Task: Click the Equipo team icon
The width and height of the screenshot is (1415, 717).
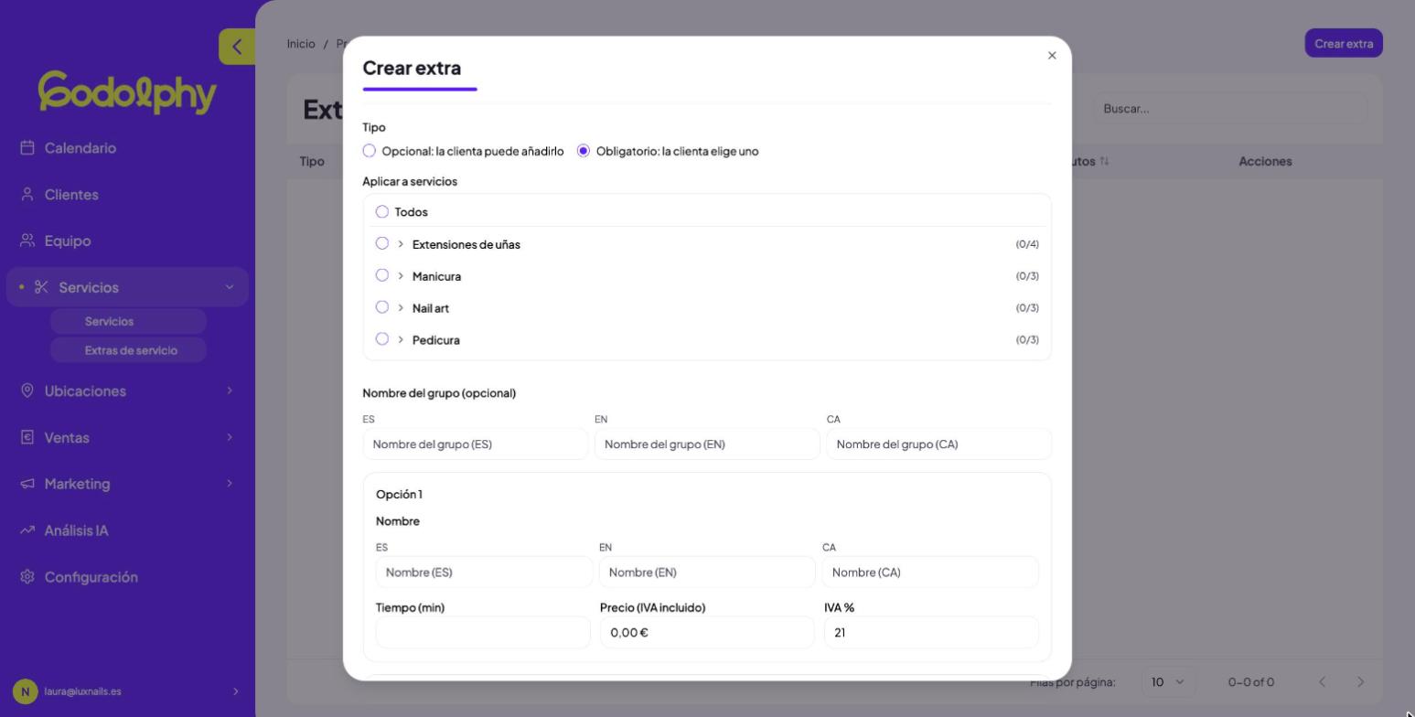Action: pos(27,241)
